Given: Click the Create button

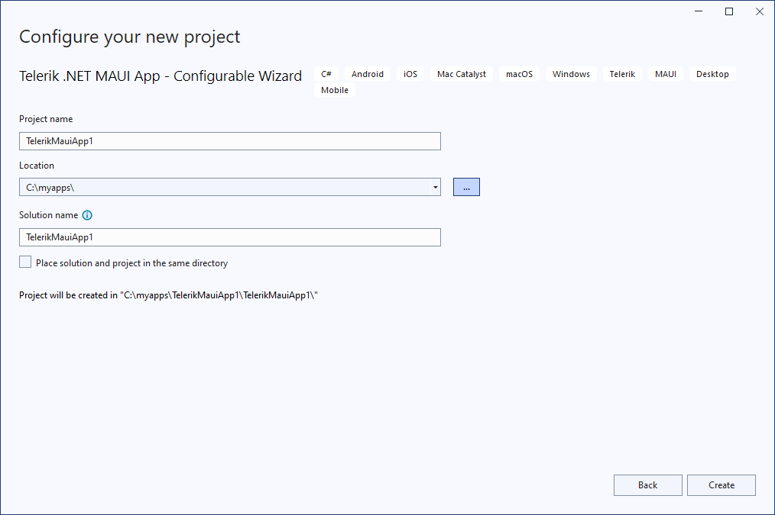Looking at the screenshot, I should (721, 485).
